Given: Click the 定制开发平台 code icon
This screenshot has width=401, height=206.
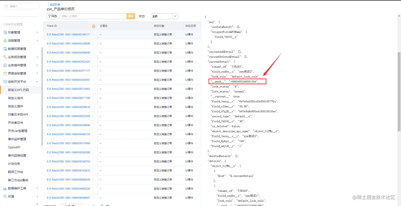Looking at the screenshot, I should pyautogui.click(x=5, y=82).
